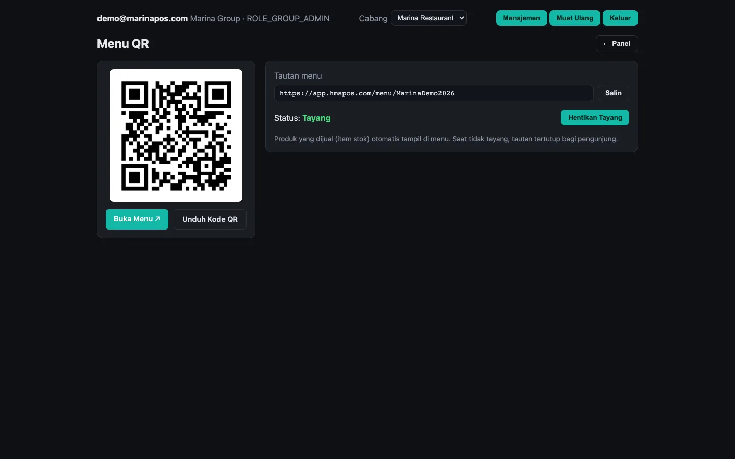Click the Cabang label
The width and height of the screenshot is (735, 459).
point(373,19)
